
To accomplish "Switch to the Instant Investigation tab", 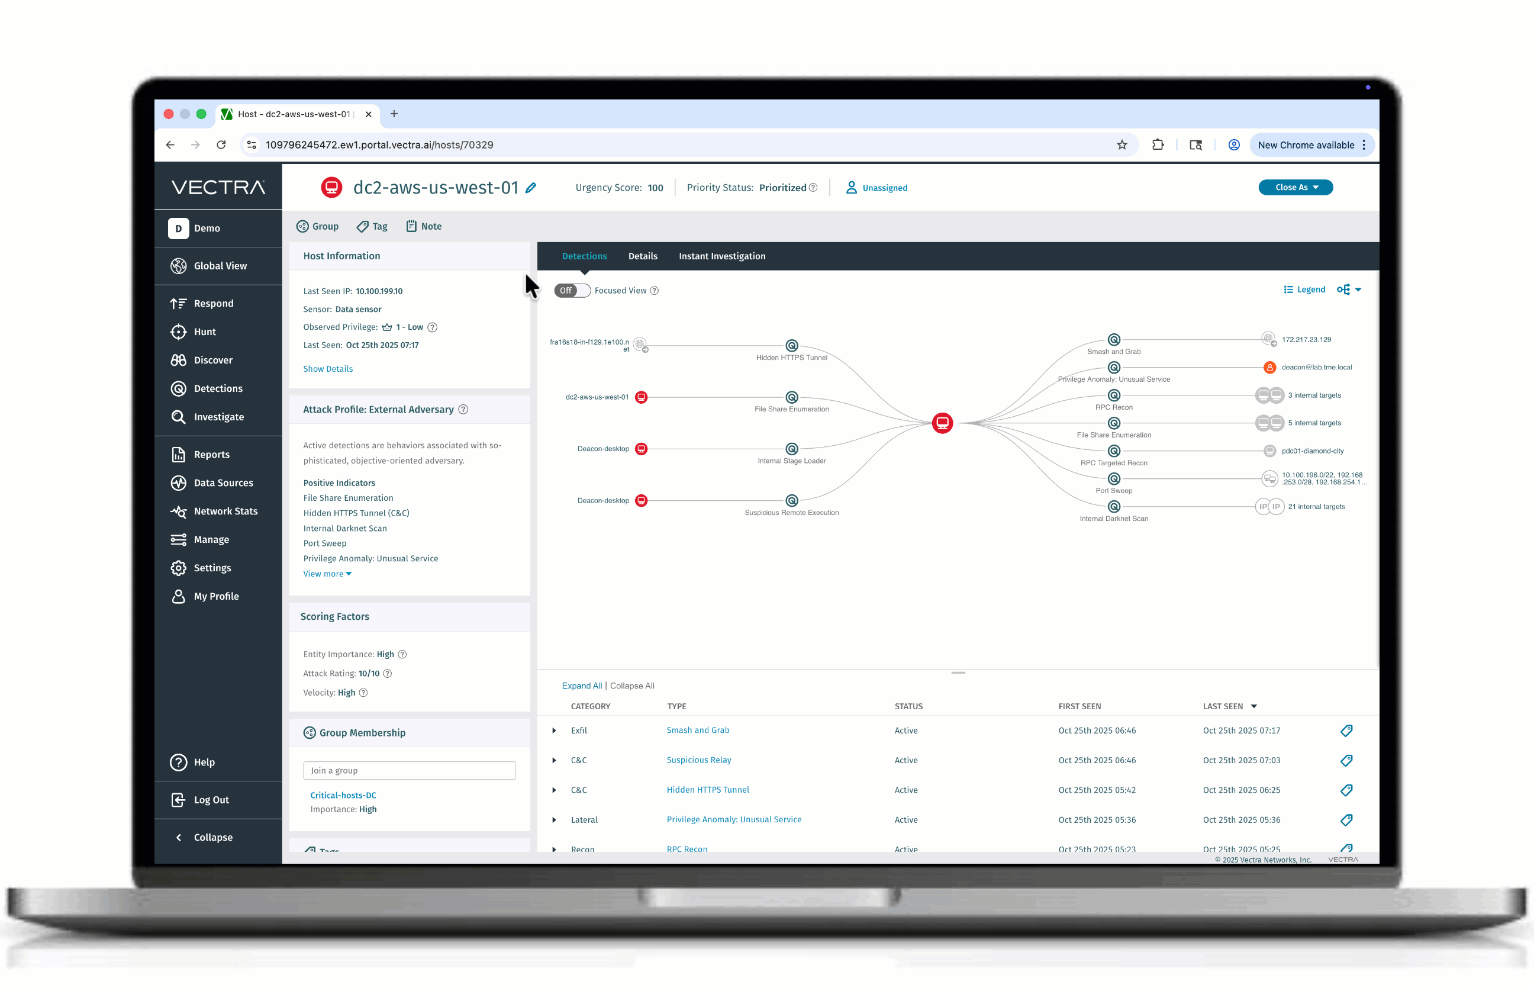I will point(721,256).
